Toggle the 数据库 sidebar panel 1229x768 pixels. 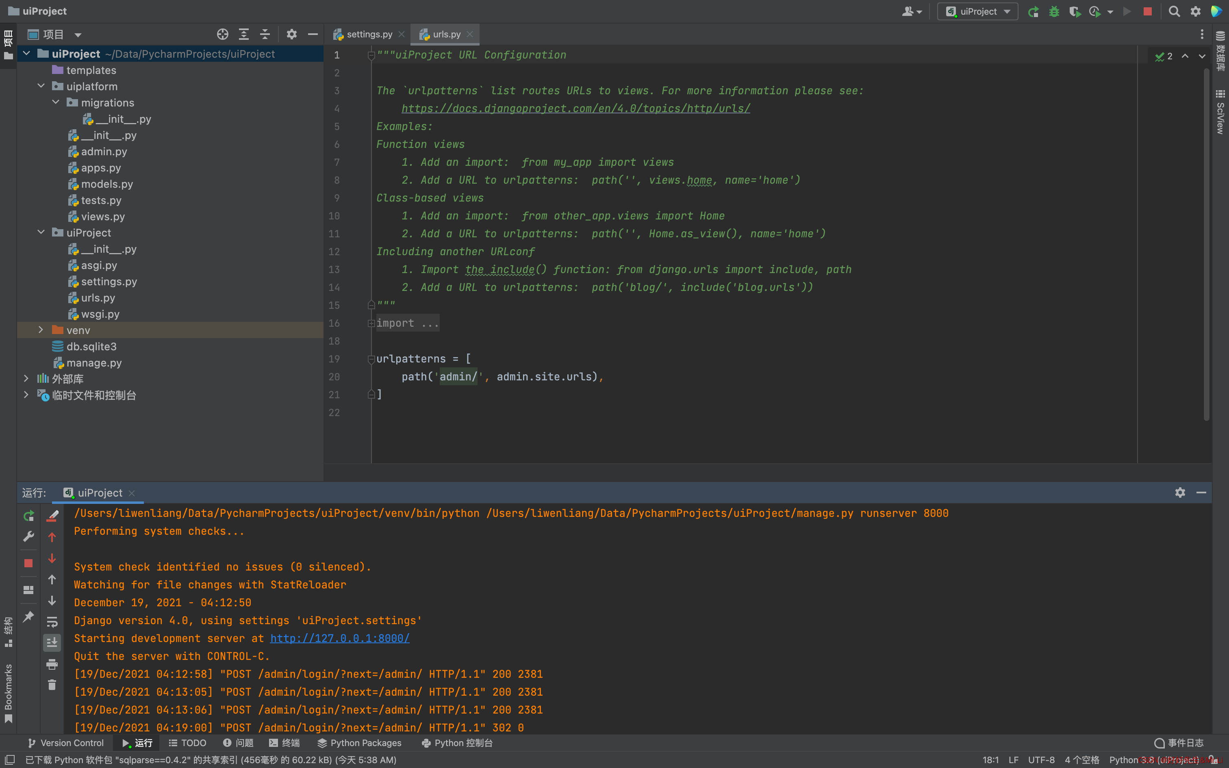click(x=1220, y=51)
